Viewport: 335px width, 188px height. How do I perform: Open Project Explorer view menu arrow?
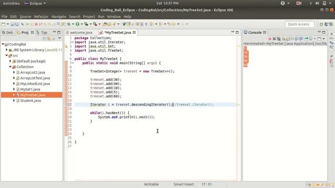click(x=60, y=38)
